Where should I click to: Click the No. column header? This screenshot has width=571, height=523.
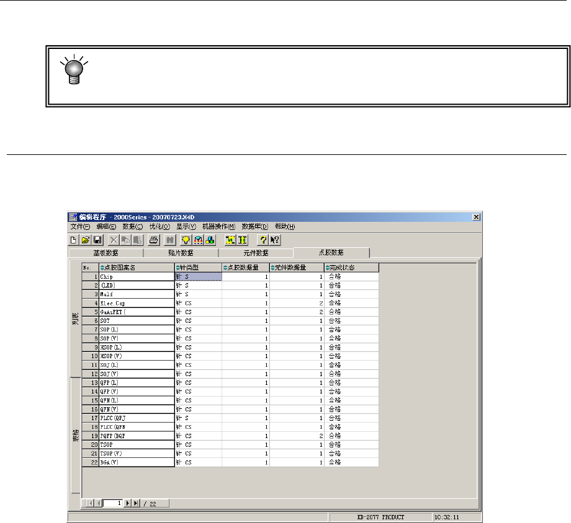(91, 268)
